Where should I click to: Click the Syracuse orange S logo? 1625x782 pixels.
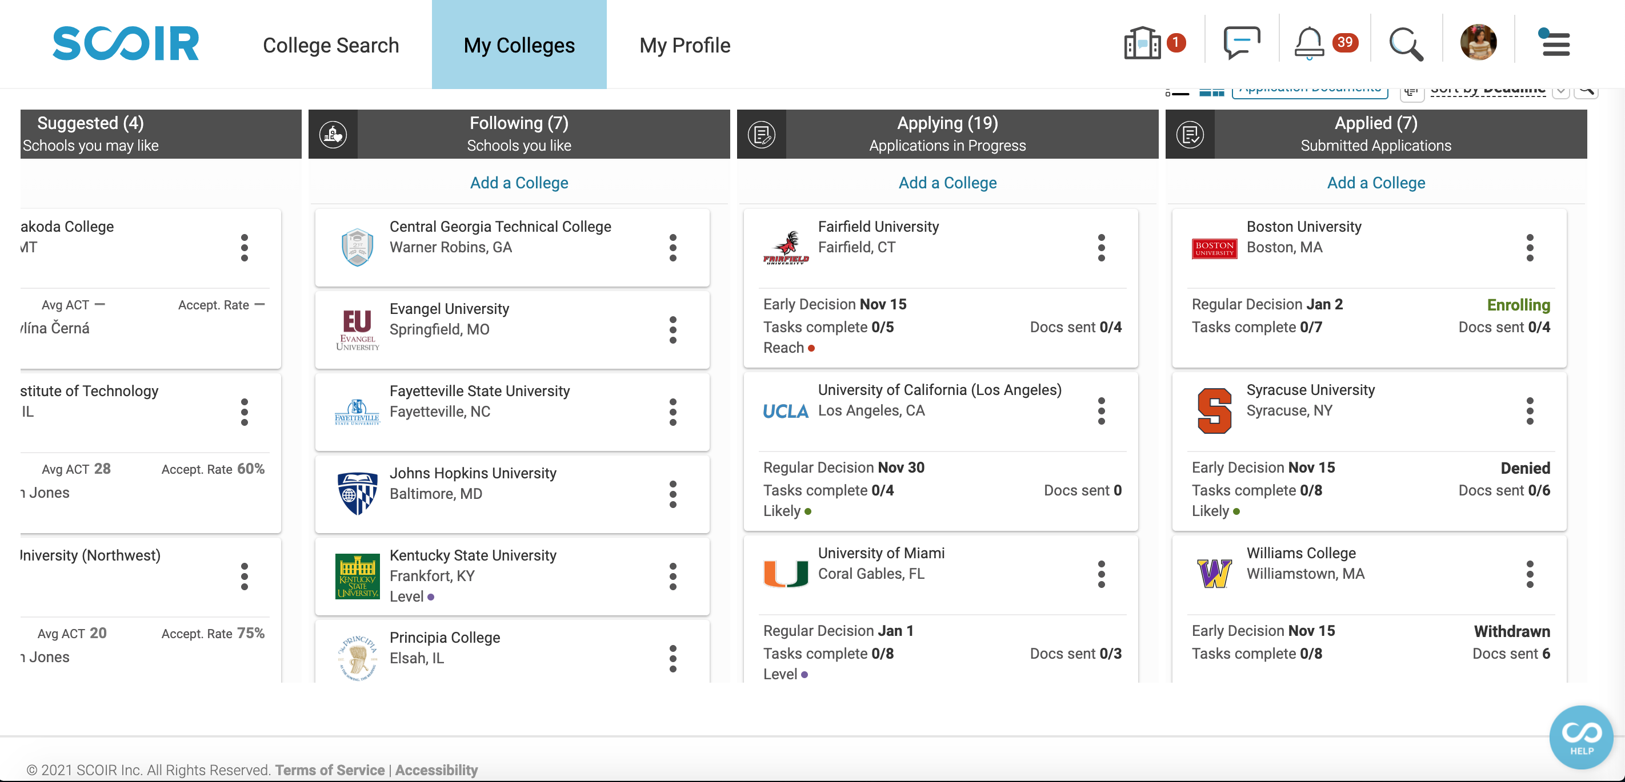click(x=1214, y=411)
